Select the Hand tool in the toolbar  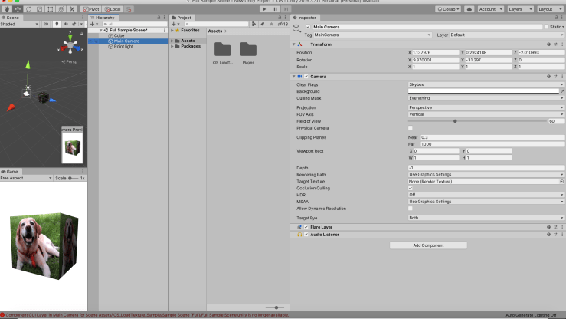pos(6,9)
